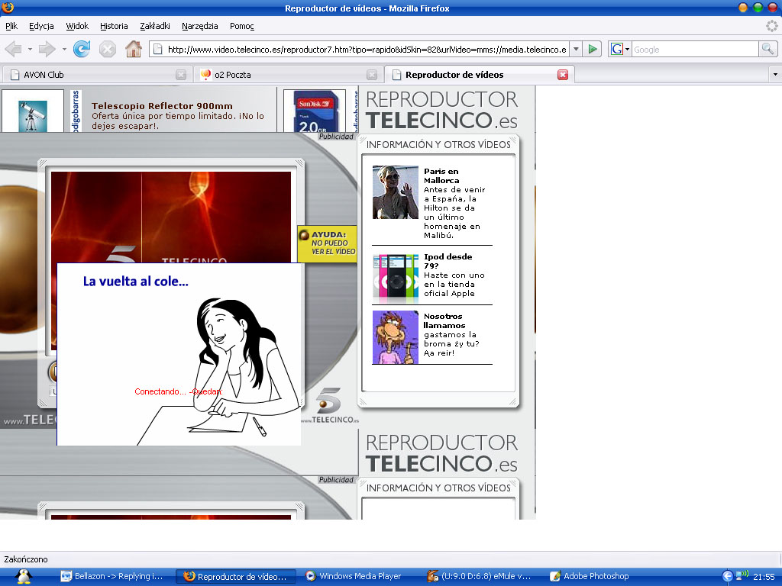Click the Reload page icon
Screen dimensions: 782x586
click(82, 49)
